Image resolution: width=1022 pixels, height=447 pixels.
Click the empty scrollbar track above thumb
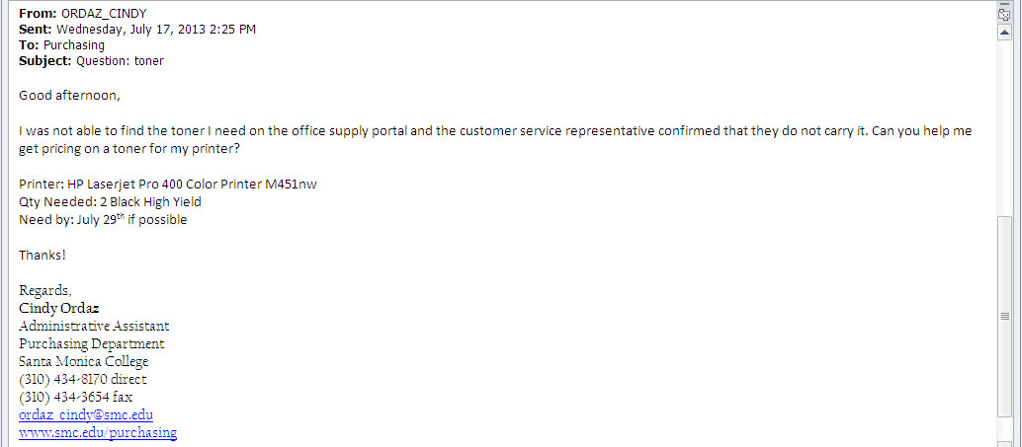[x=1004, y=128]
